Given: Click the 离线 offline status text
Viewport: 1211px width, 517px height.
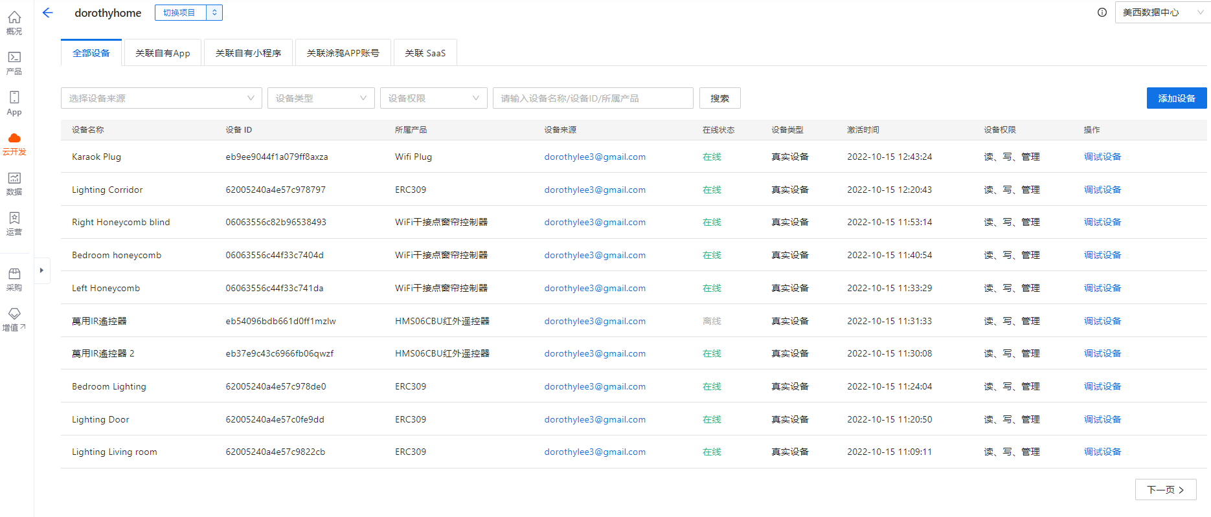Looking at the screenshot, I should (712, 321).
